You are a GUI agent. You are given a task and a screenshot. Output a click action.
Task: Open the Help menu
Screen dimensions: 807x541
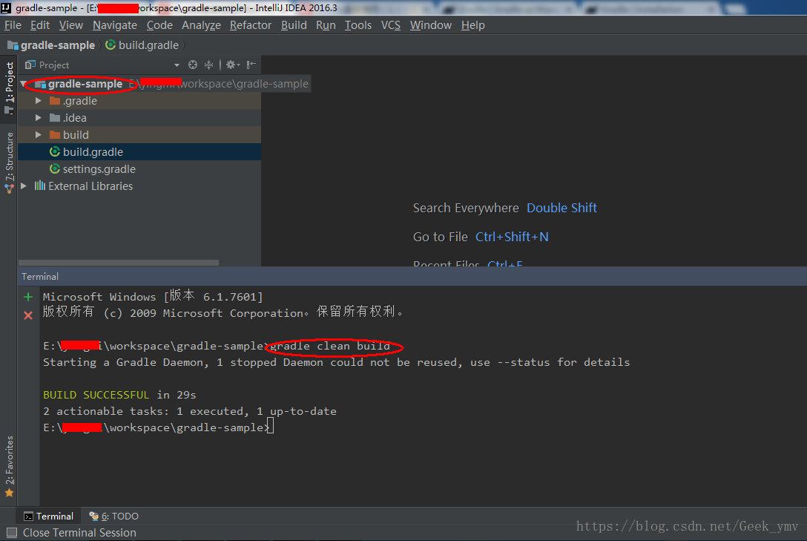click(x=473, y=25)
